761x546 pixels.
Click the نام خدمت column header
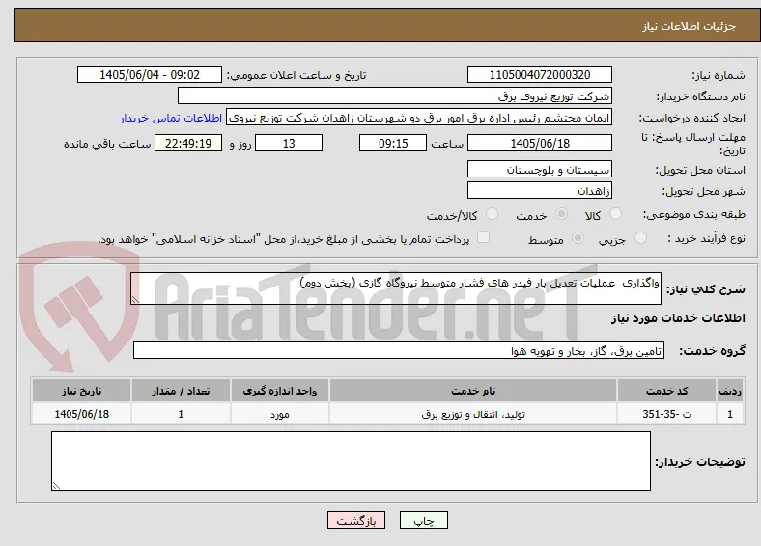pos(473,391)
